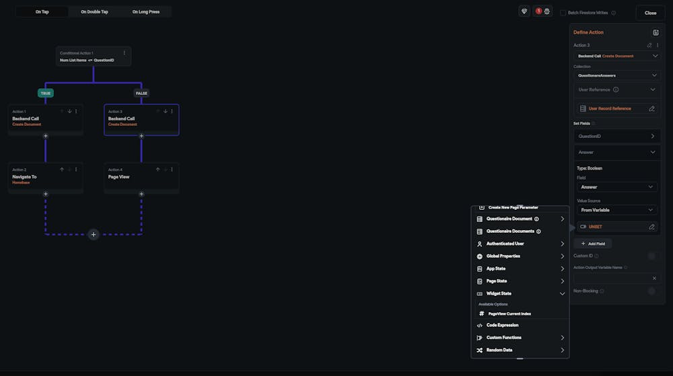Move Action 3 card down with arrow

pyautogui.click(x=166, y=111)
